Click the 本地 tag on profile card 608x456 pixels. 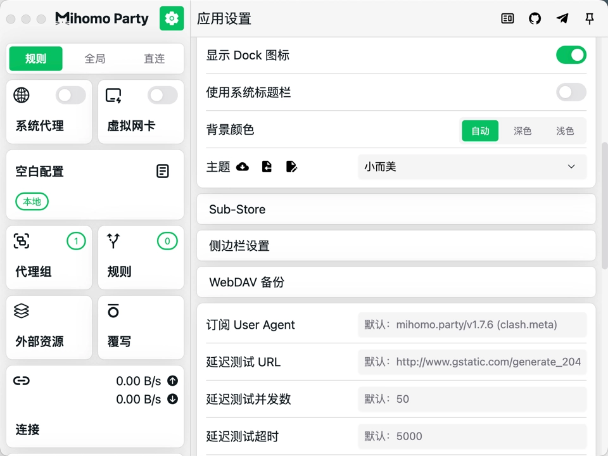(32, 201)
